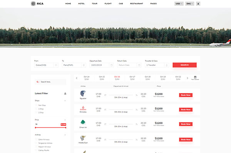Open the ENG language dropdown

tap(189, 4)
